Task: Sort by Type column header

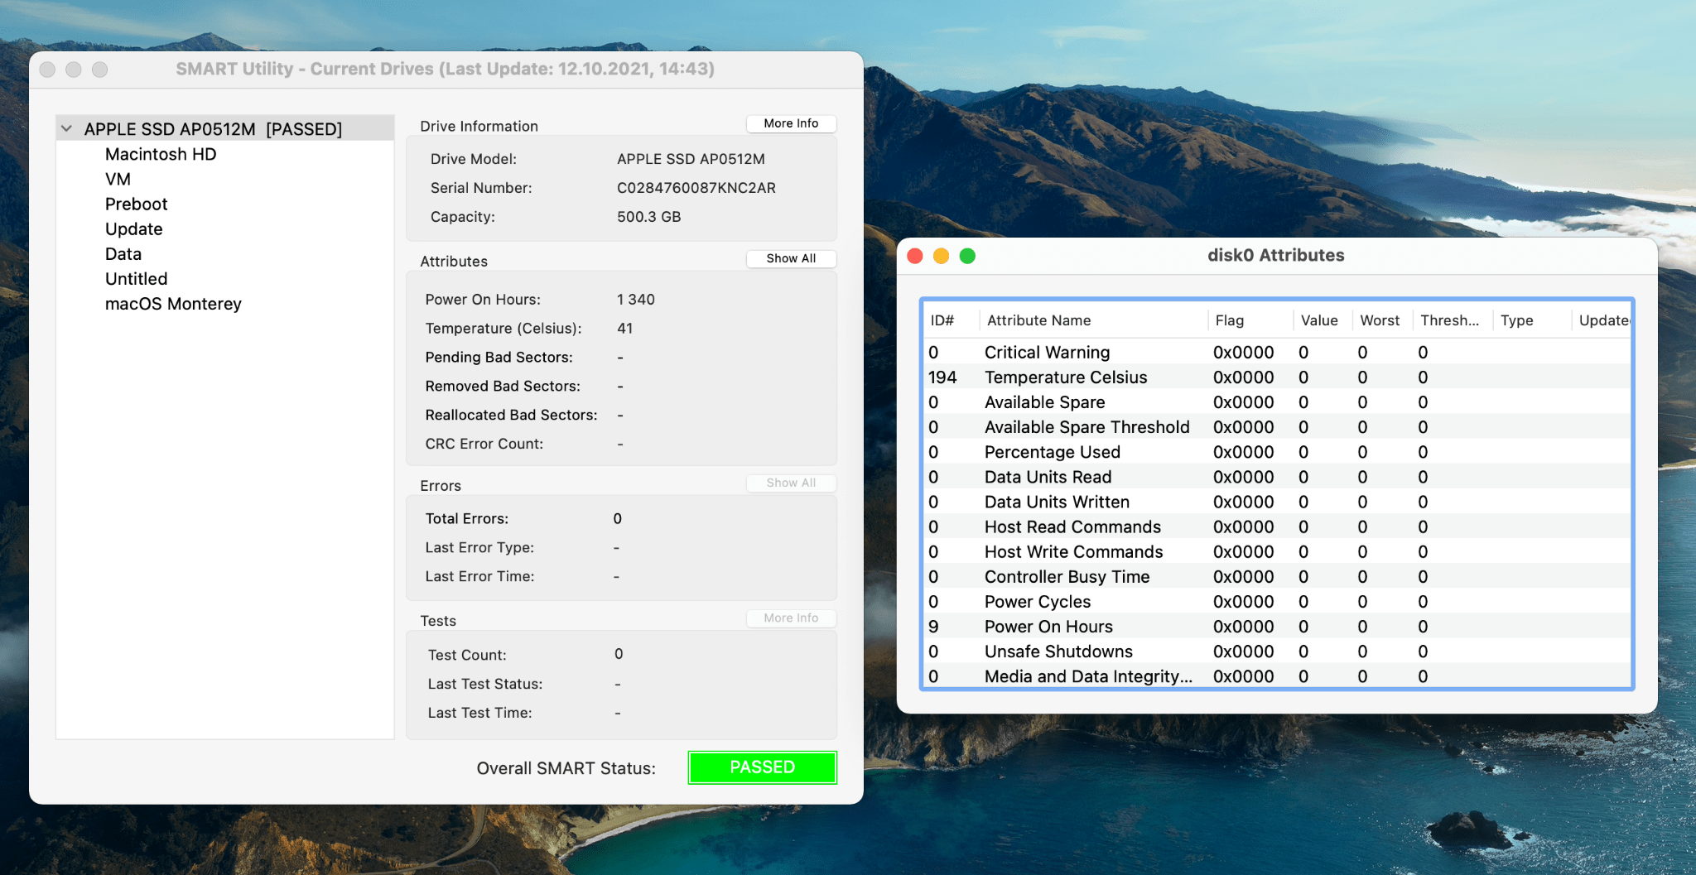Action: click(1532, 320)
